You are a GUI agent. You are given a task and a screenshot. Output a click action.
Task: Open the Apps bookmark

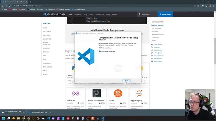pyautogui.click(x=4, y=9)
